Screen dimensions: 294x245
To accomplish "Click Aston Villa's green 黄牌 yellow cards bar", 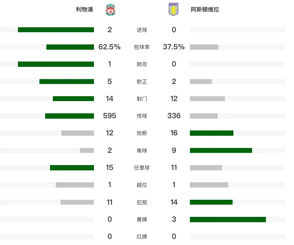I will tap(228, 219).
